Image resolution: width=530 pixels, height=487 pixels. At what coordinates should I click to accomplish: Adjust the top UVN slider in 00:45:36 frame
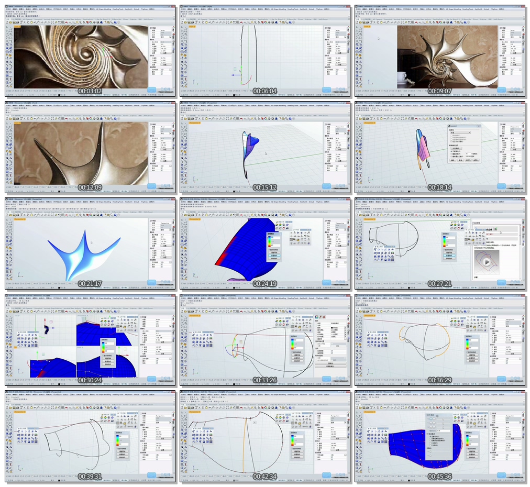pos(443,419)
